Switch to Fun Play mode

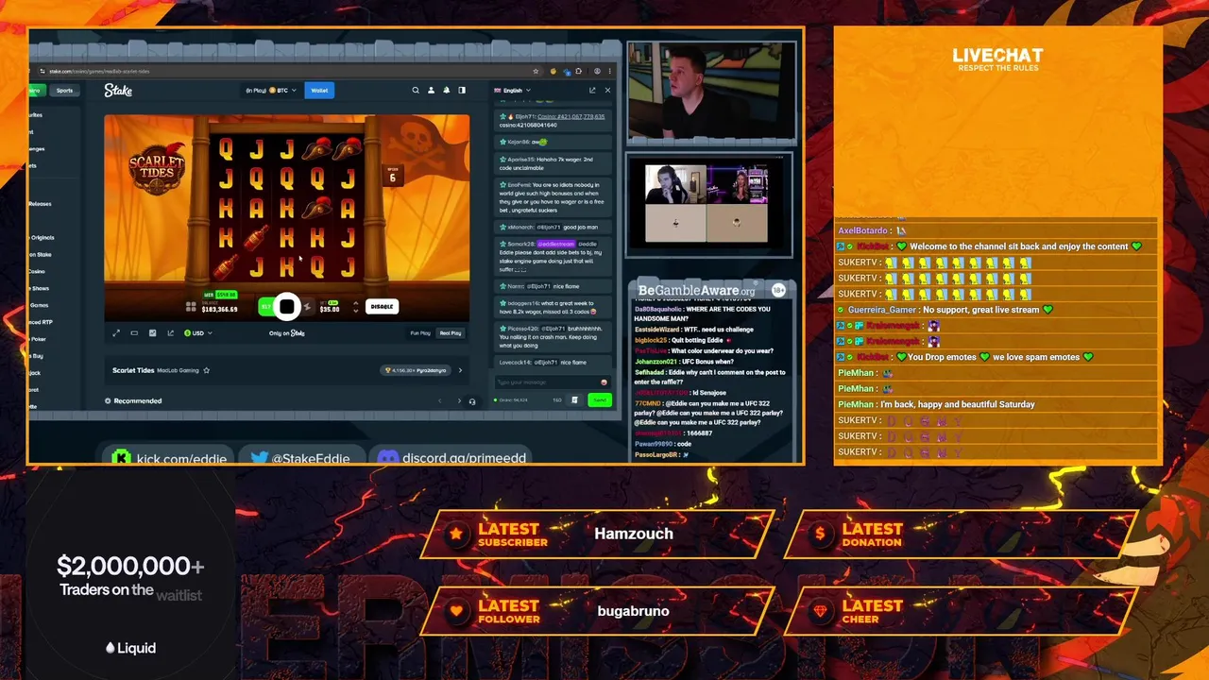pyautogui.click(x=420, y=332)
